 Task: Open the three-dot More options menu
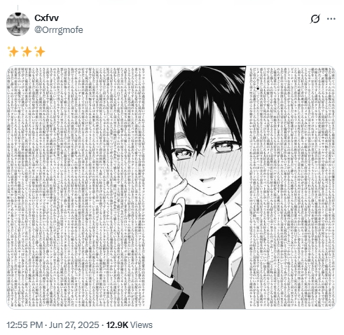(x=331, y=19)
